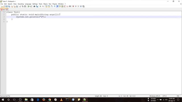Toggle synchronize vertical scrolling
The image size is (182, 102).
pos(46,6)
